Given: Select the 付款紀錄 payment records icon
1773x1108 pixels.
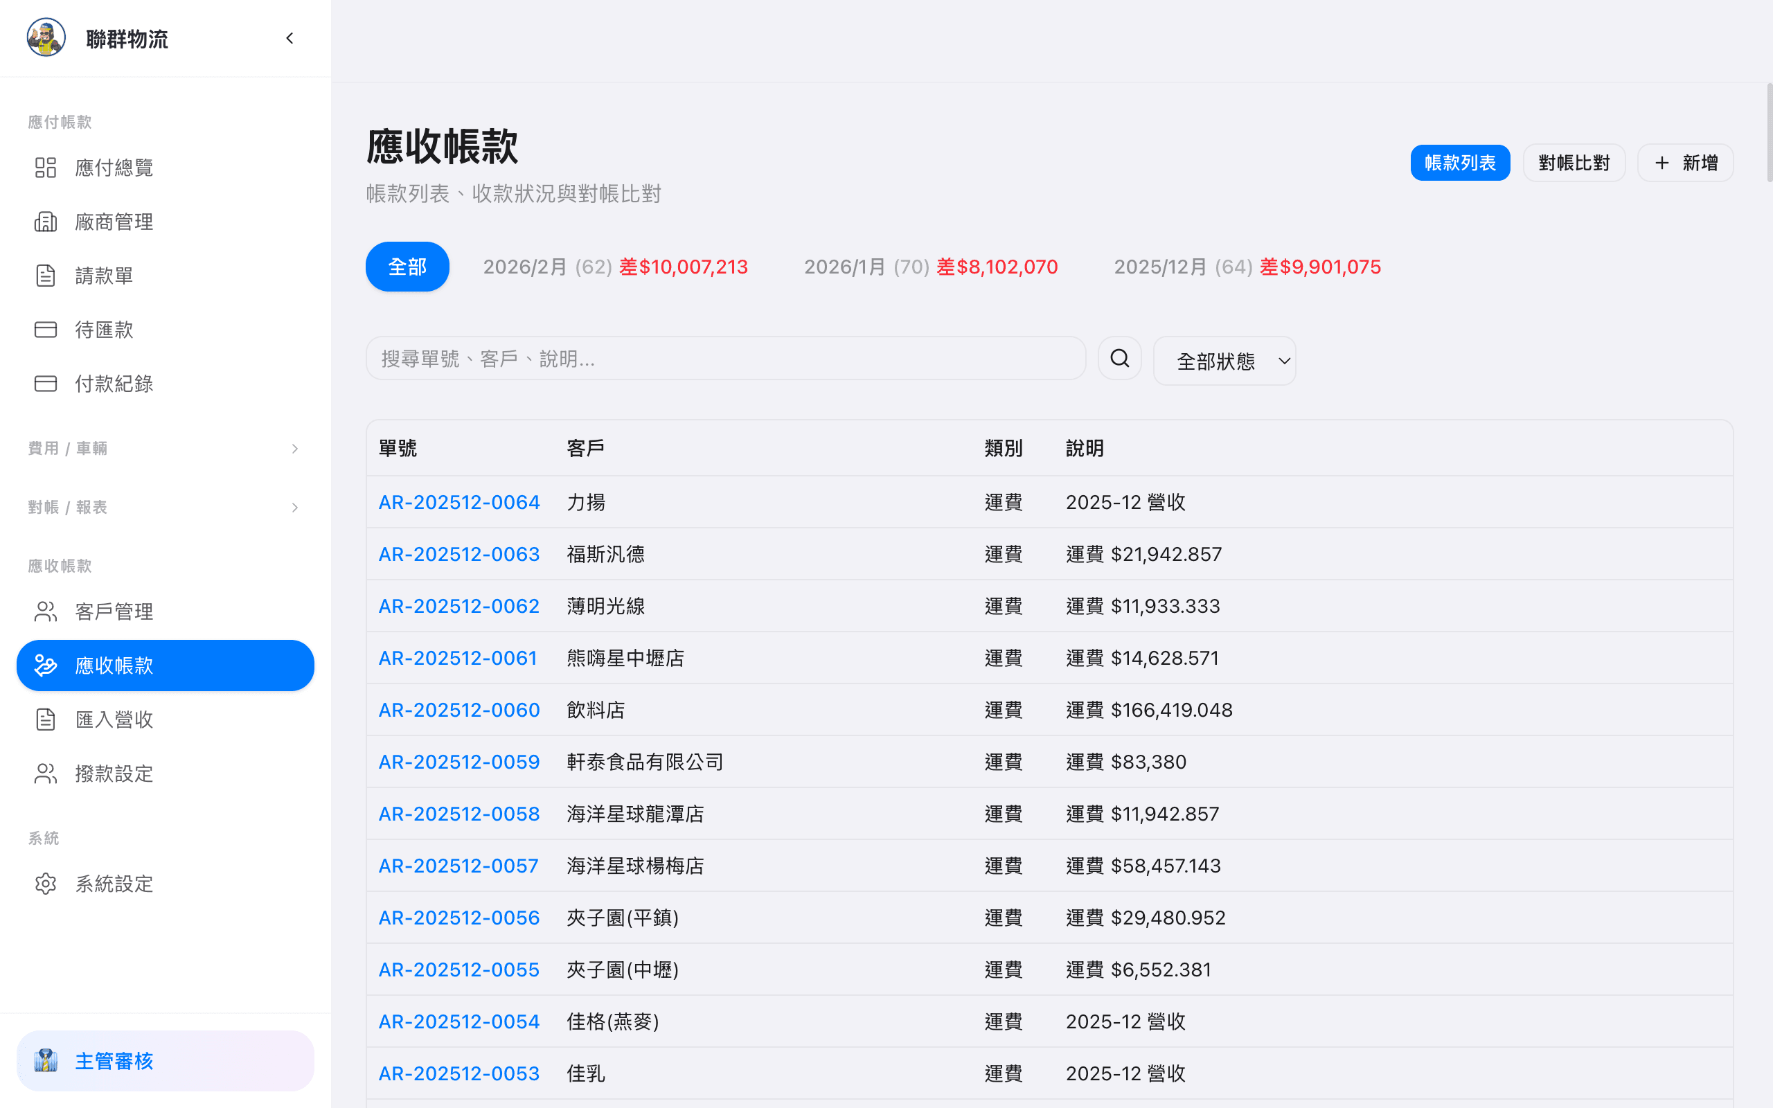Looking at the screenshot, I should (46, 383).
